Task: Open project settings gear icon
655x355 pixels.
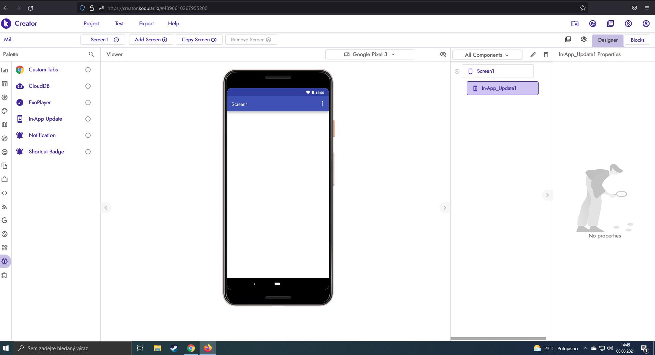Action: click(584, 40)
